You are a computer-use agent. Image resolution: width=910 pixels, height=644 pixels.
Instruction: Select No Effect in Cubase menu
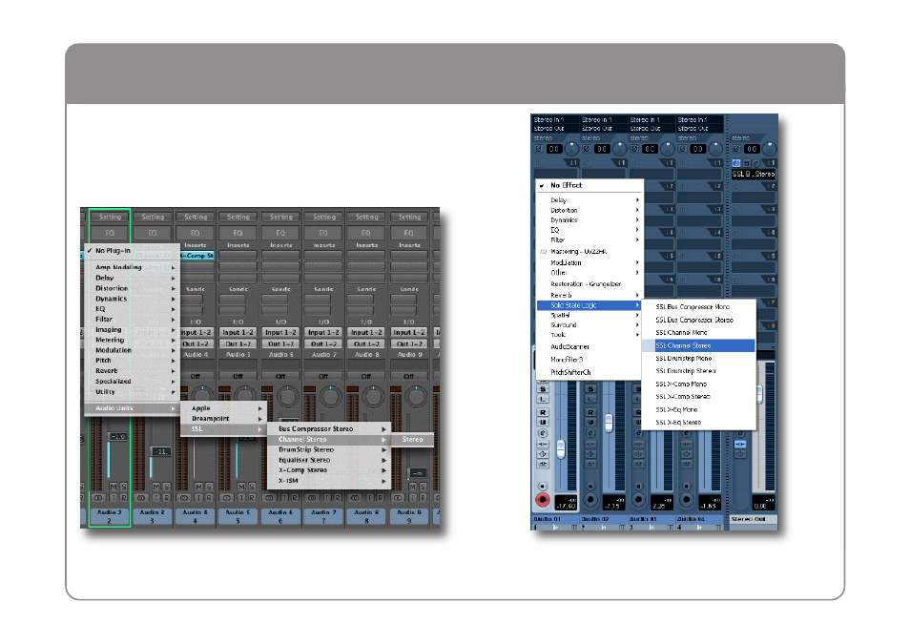589,185
